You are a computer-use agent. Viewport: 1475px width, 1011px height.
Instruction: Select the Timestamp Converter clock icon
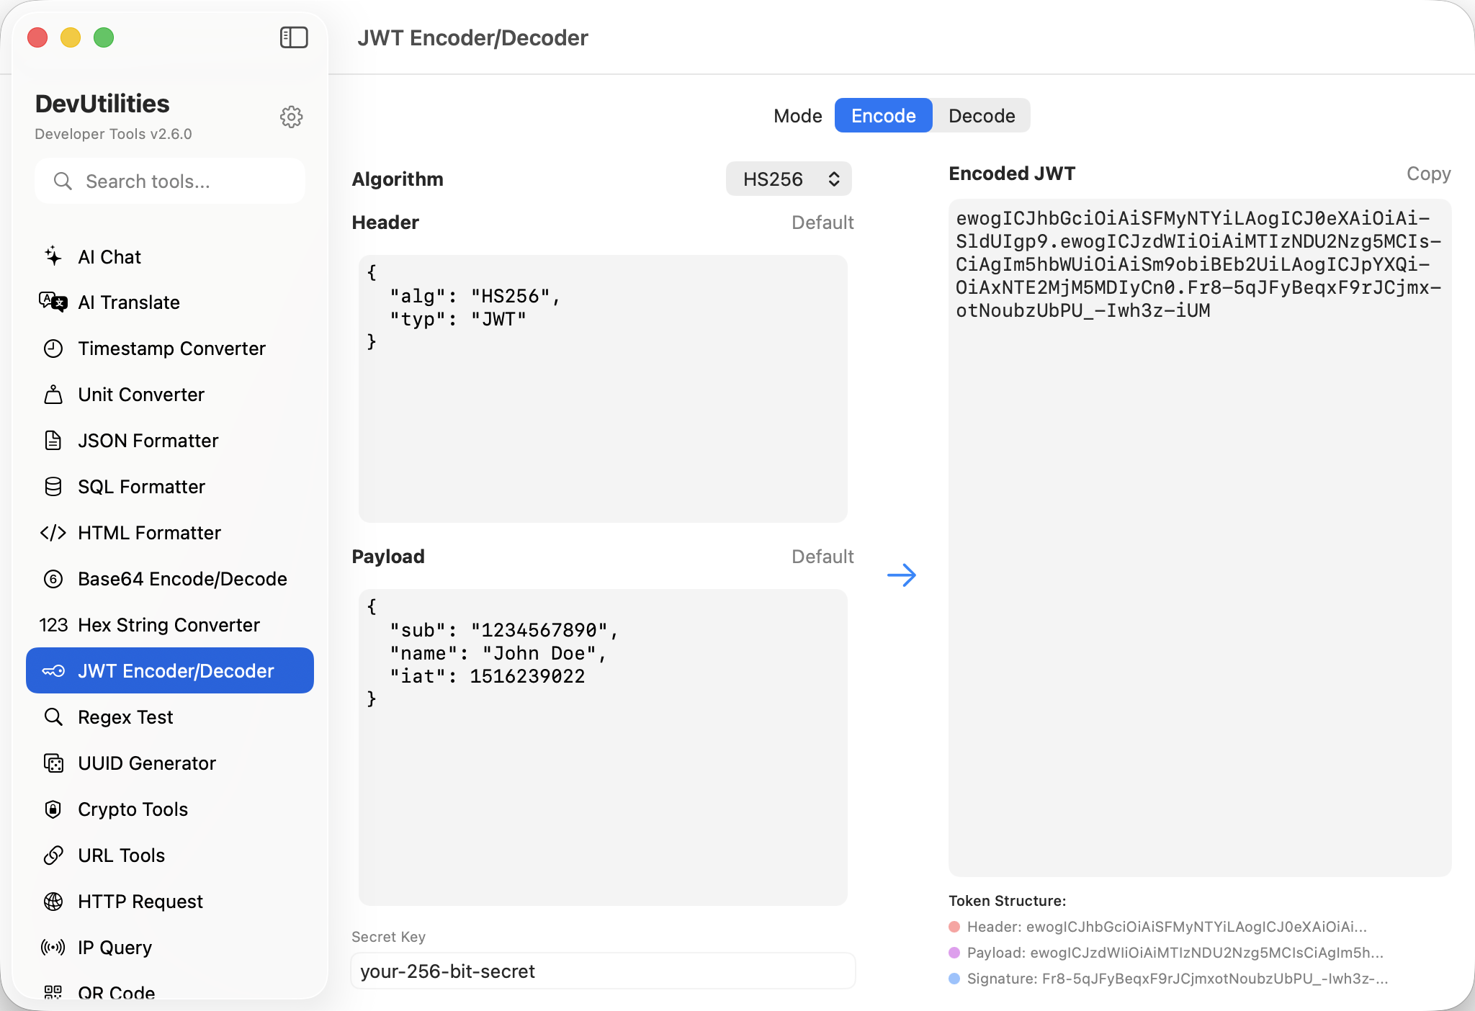pyautogui.click(x=53, y=349)
